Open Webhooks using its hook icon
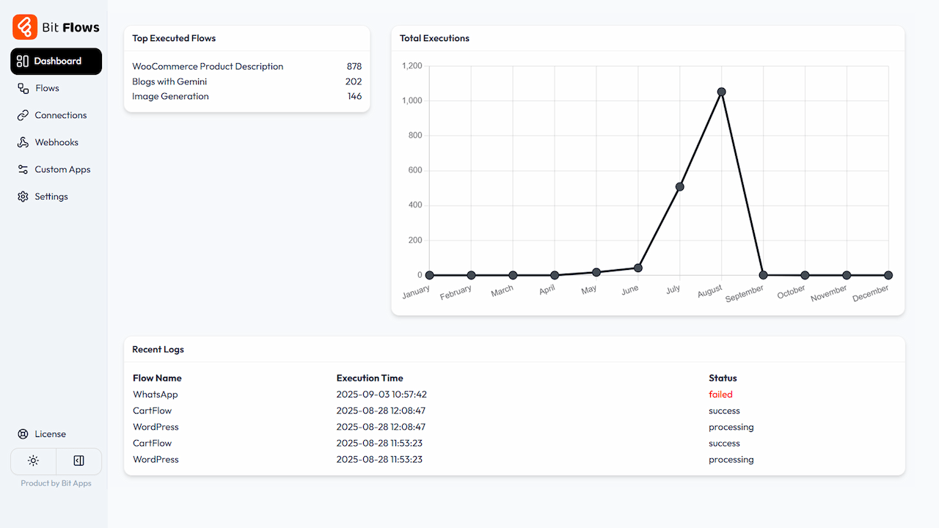 pyautogui.click(x=23, y=142)
